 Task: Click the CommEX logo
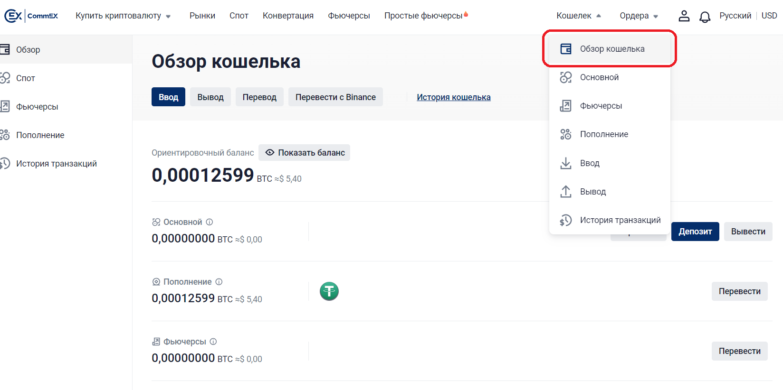click(31, 16)
